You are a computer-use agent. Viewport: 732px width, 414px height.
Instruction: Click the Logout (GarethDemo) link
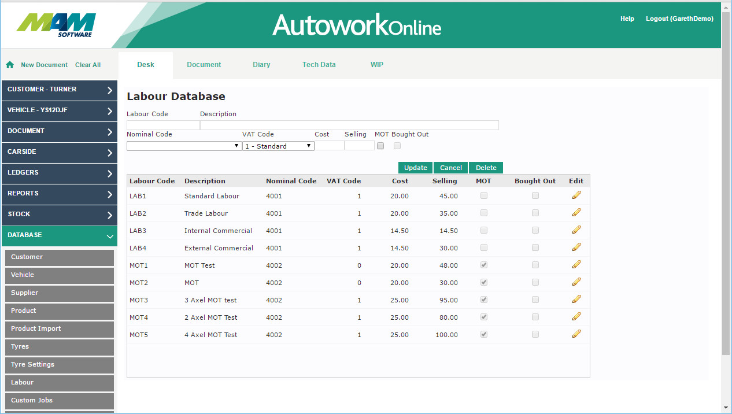(x=679, y=19)
